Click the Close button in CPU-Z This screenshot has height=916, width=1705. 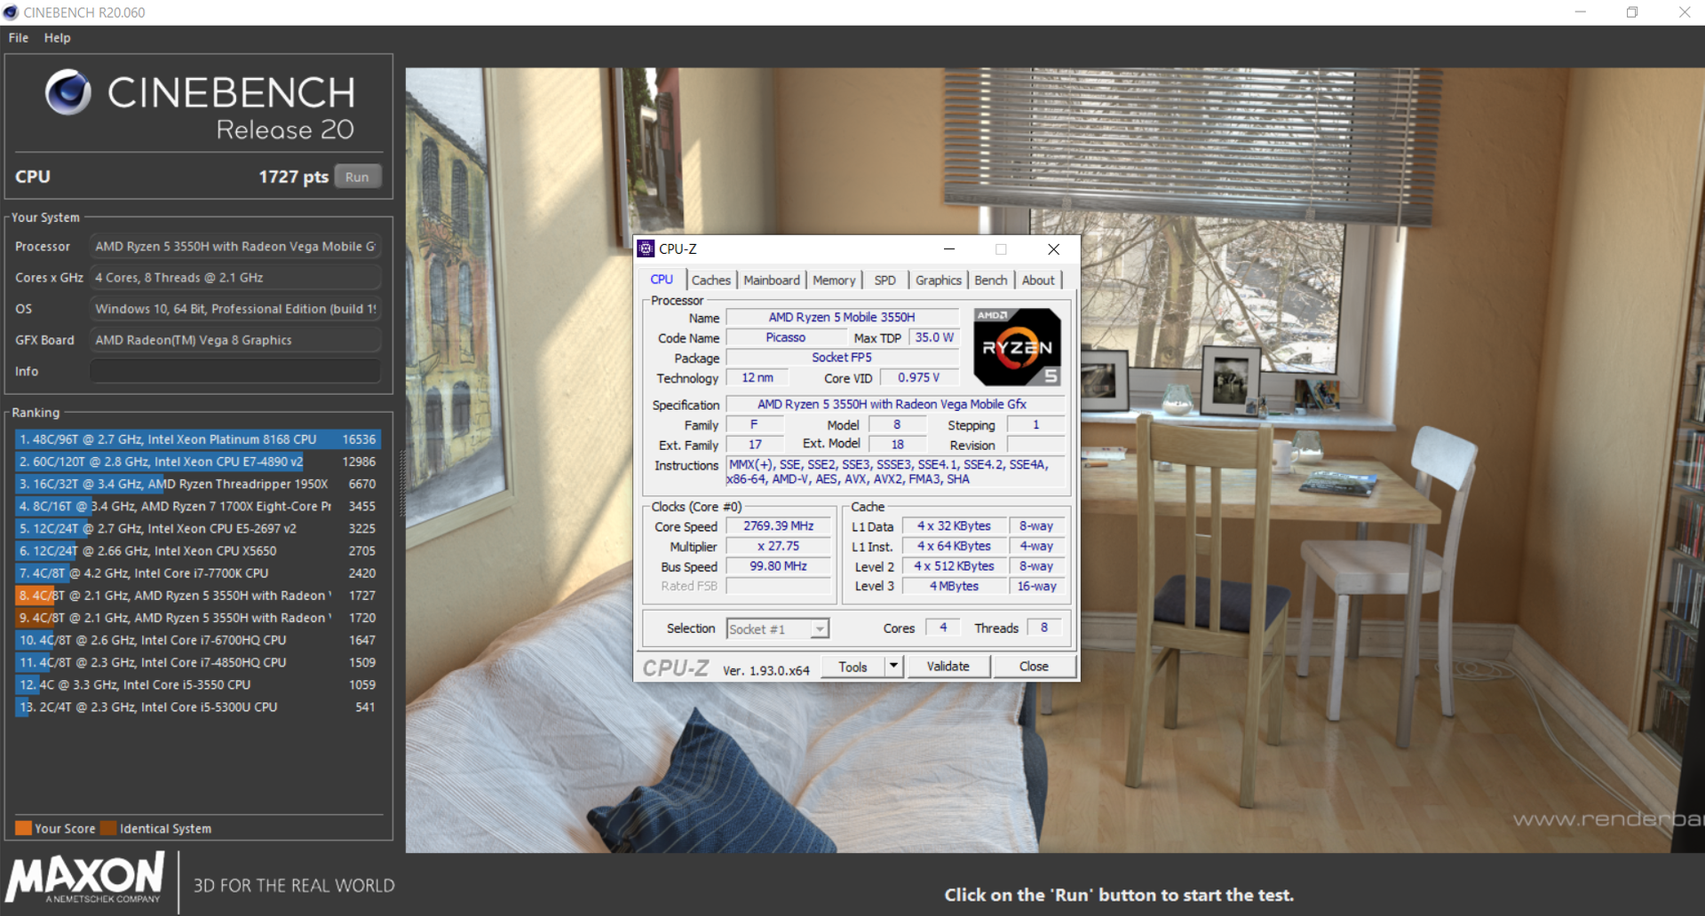point(1034,667)
